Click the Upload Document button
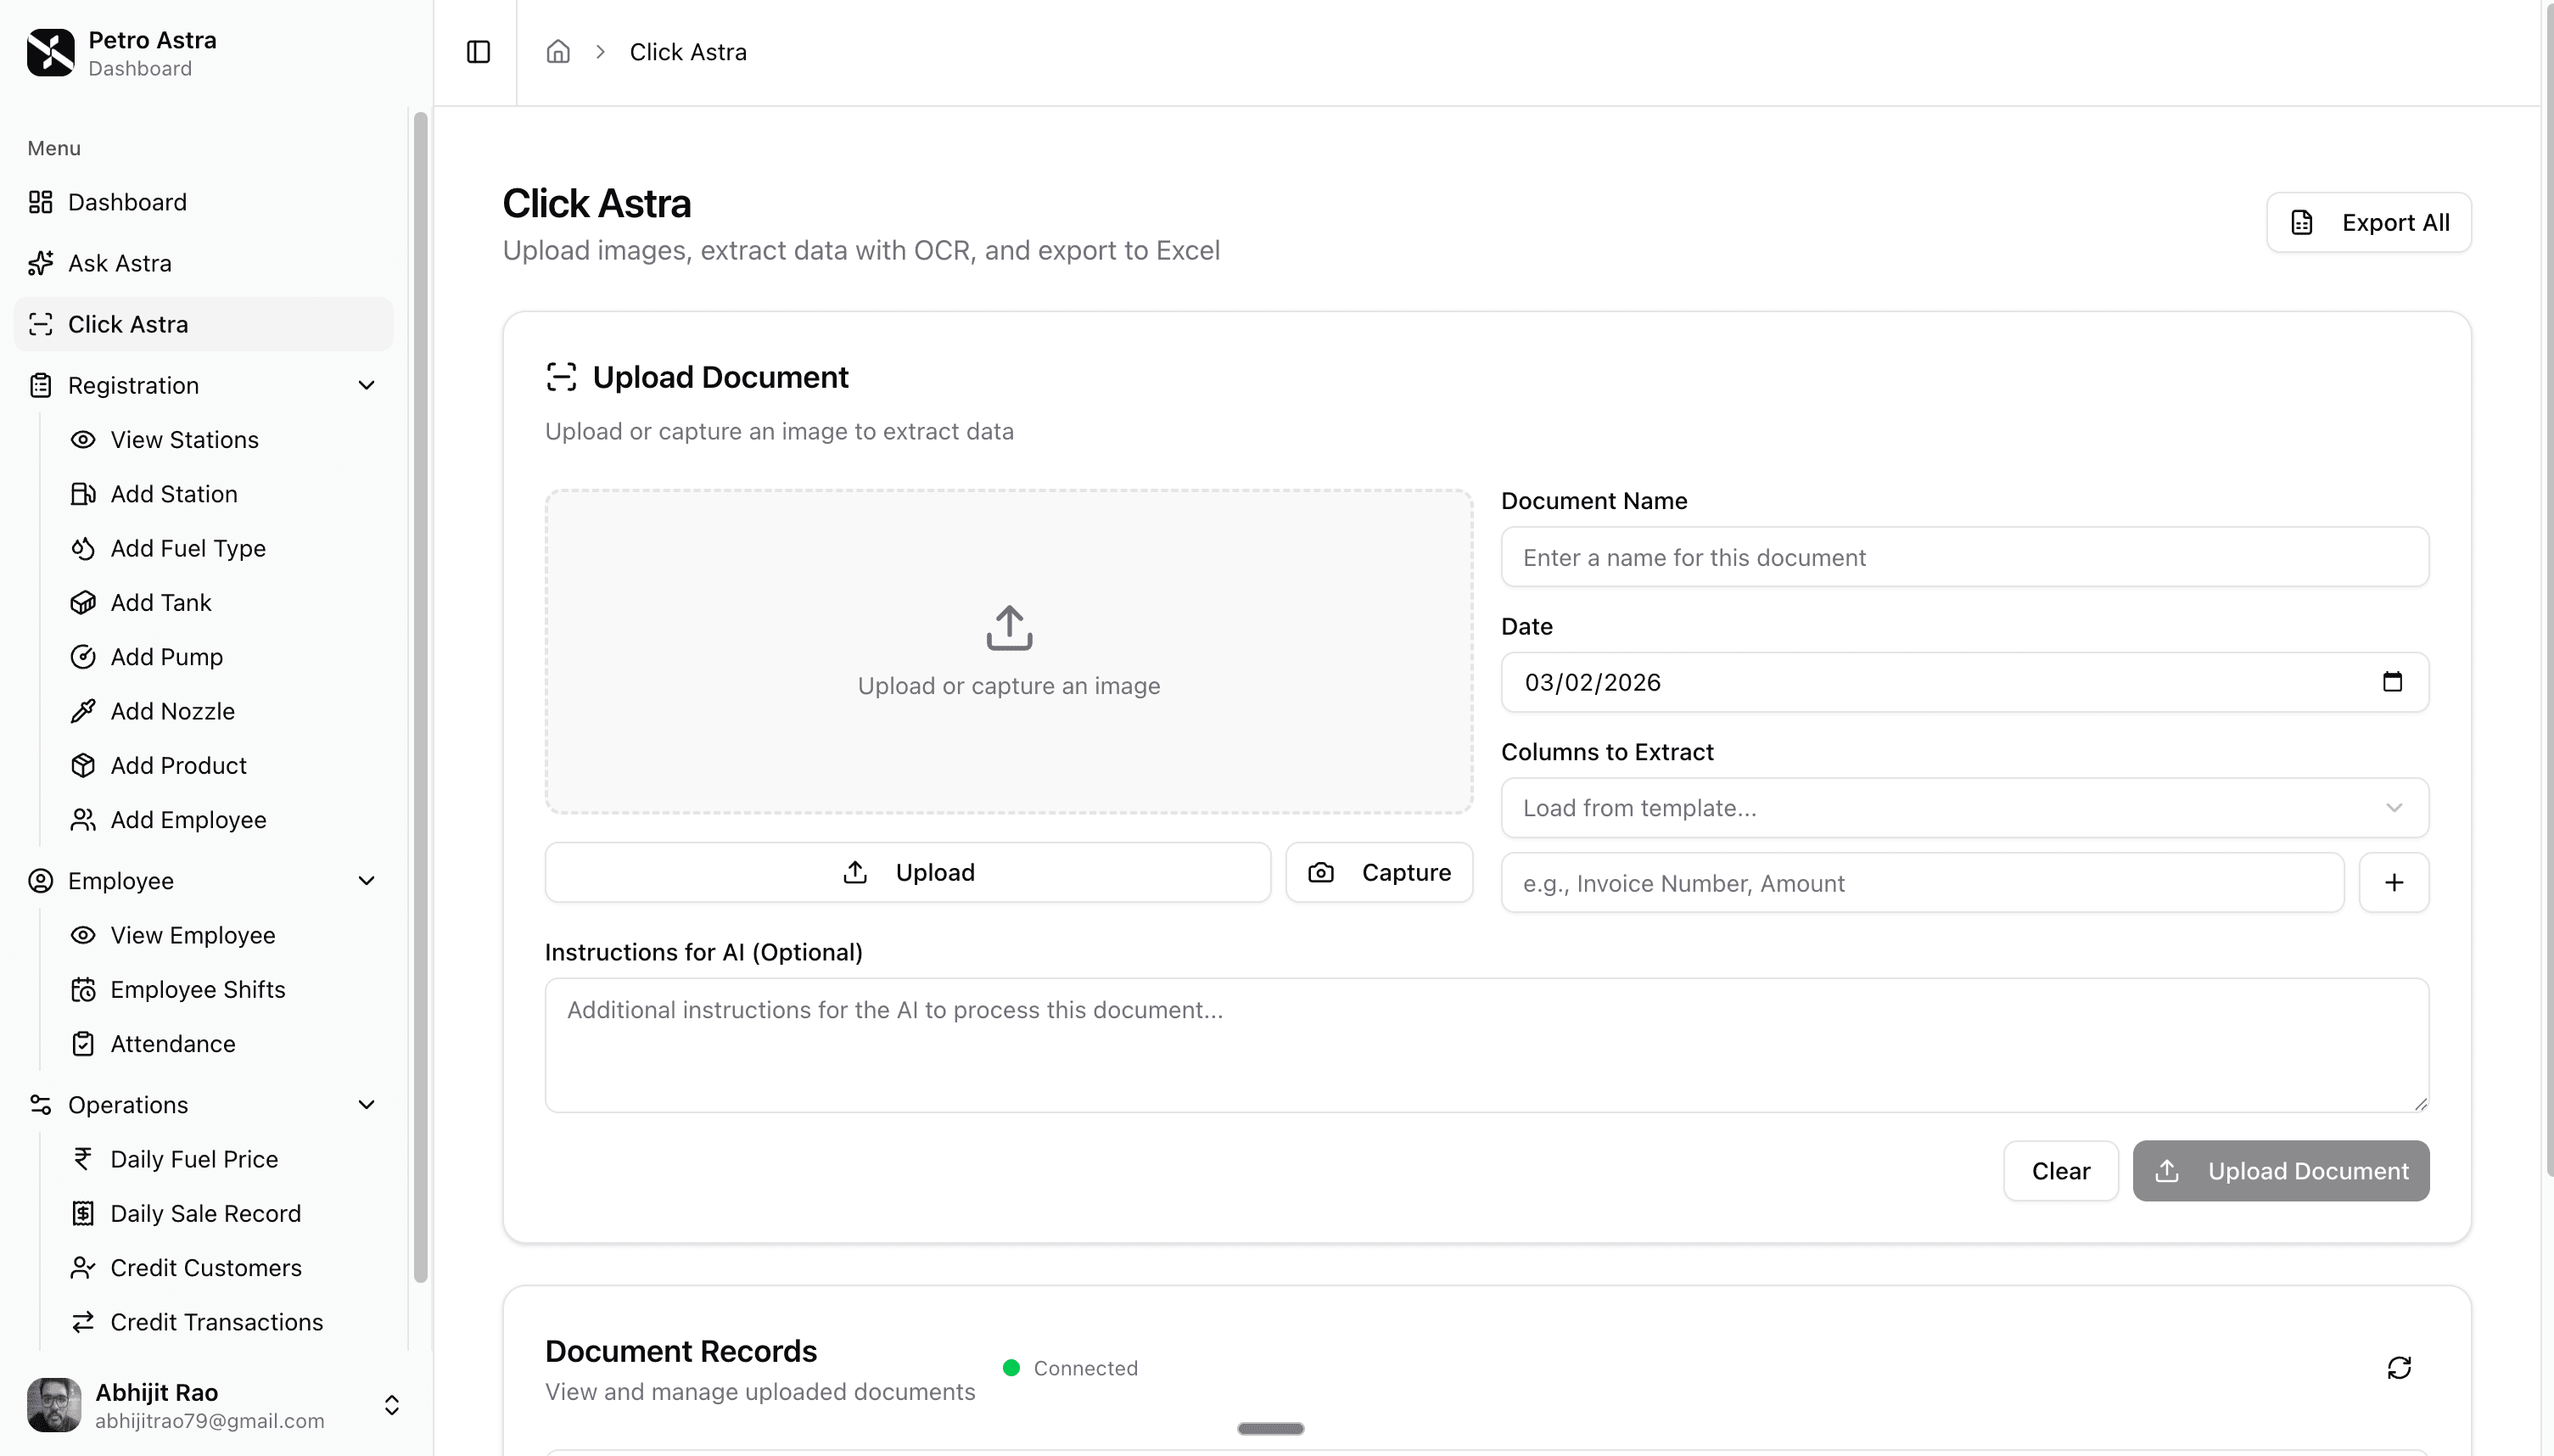 tap(2280, 1171)
